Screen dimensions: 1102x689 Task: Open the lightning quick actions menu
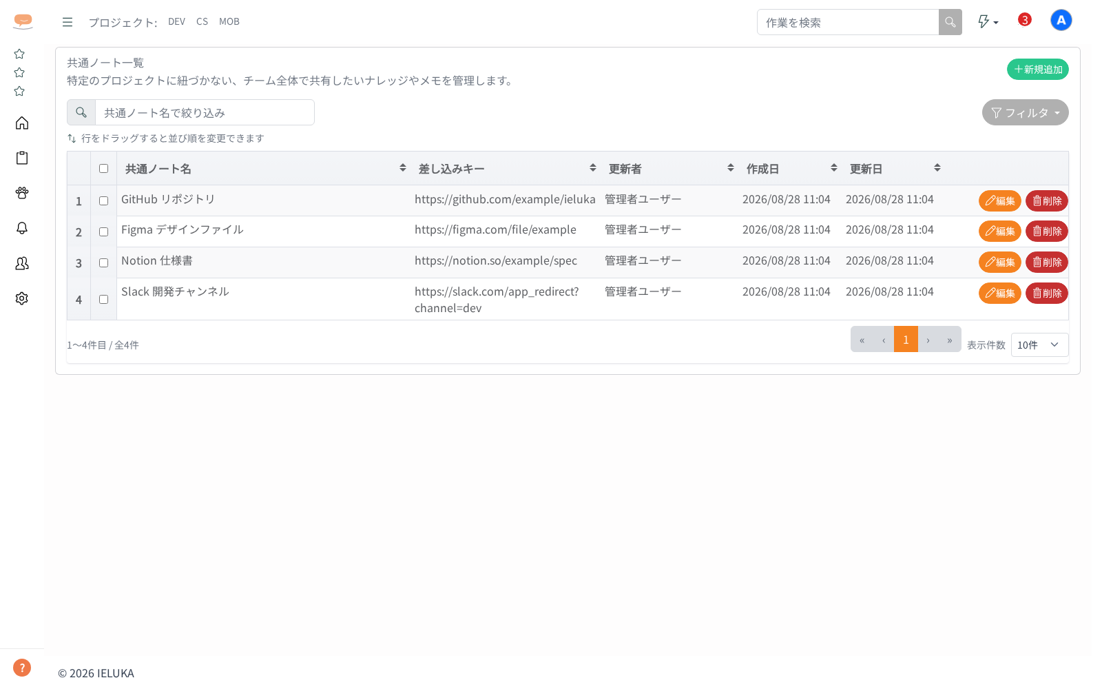(x=988, y=22)
